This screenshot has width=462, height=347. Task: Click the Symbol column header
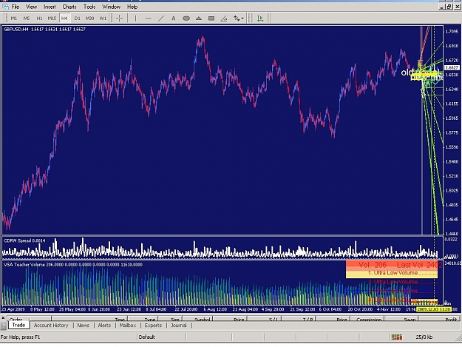[x=198, y=319]
